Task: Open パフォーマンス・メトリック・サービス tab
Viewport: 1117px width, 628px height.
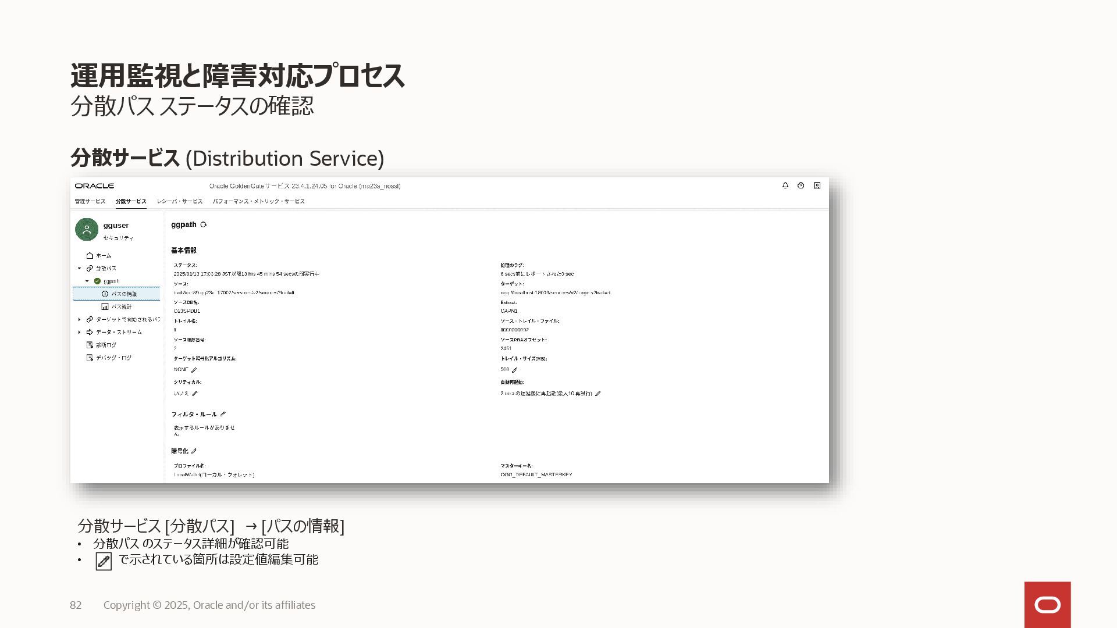Action: 258,201
